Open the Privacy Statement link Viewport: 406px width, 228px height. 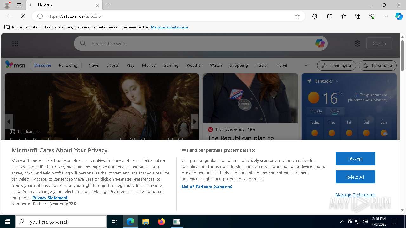click(50, 198)
